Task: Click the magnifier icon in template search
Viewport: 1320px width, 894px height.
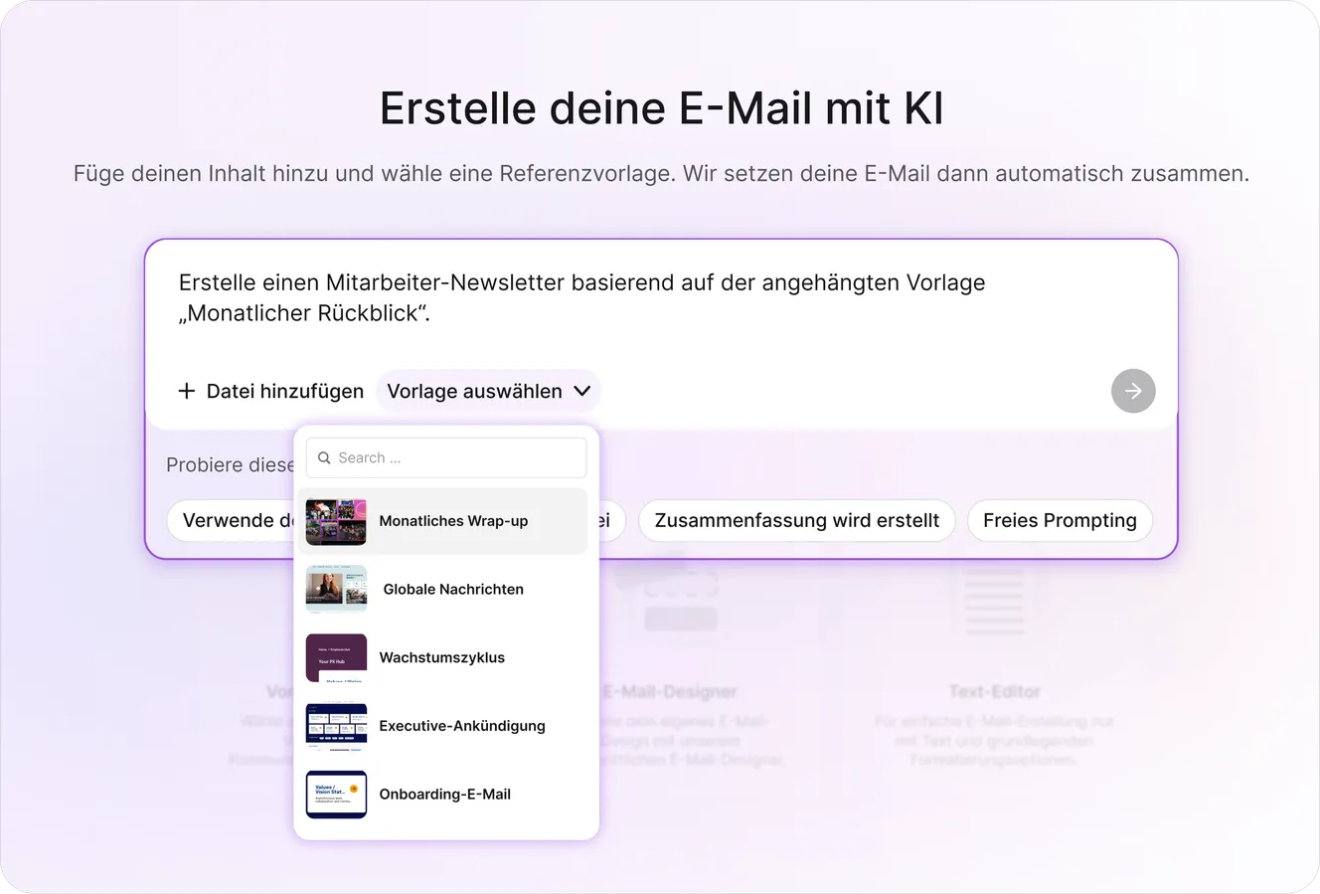Action: click(324, 458)
